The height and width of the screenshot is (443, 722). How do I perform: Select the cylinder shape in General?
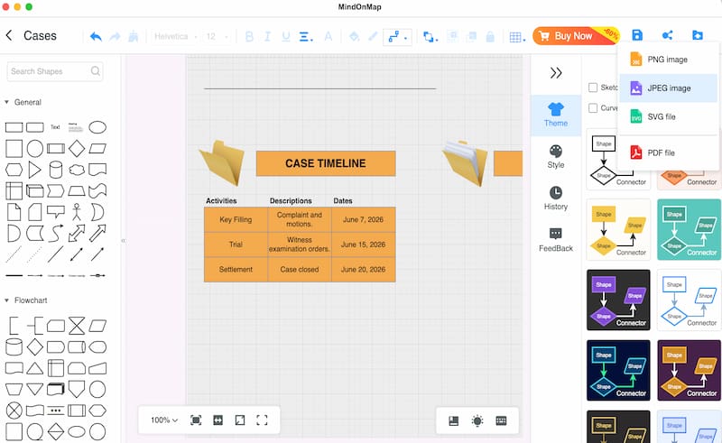pyautogui.click(x=56, y=170)
